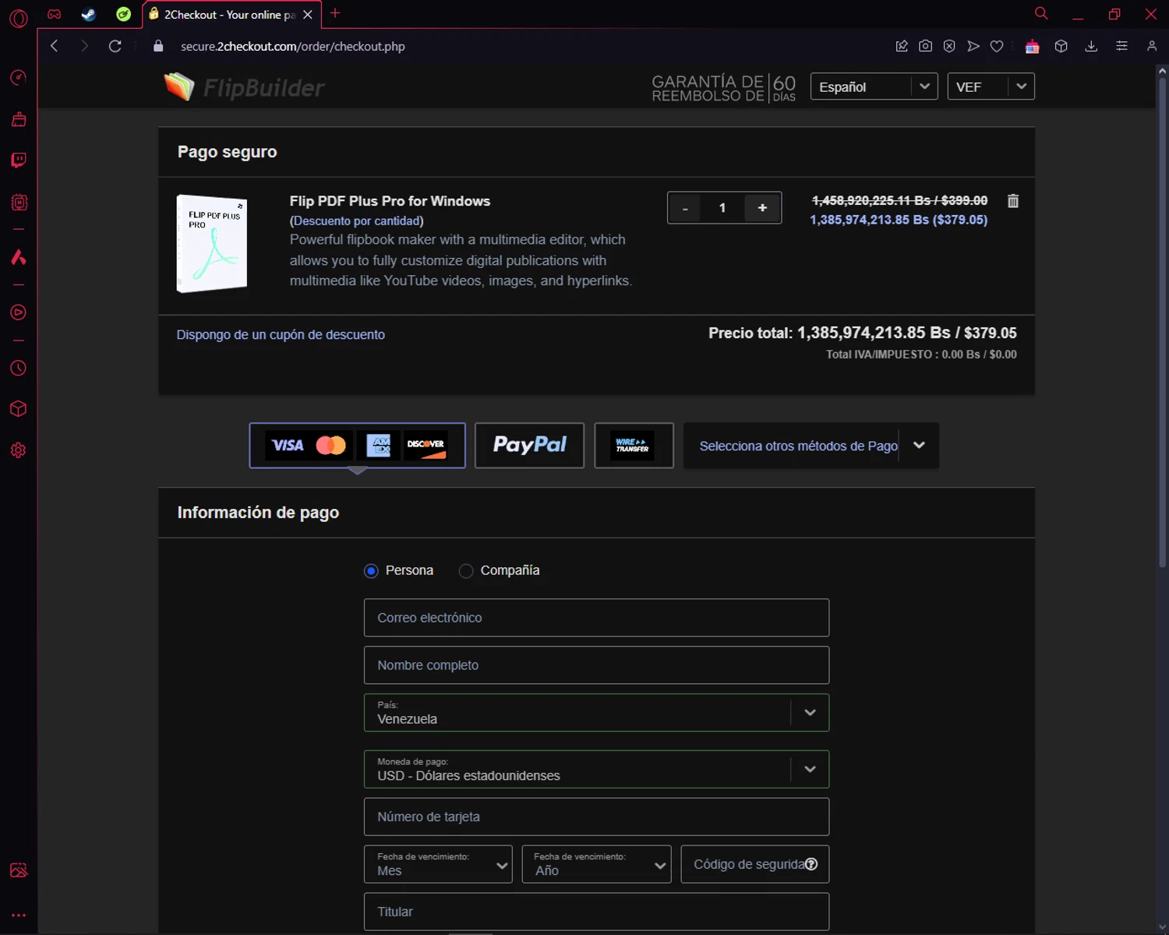Screen dimensions: 1169x935
Task: Click the address bar URL
Action: click(293, 47)
